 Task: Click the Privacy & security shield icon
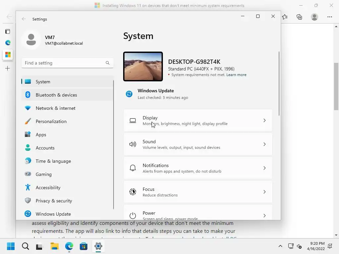pyautogui.click(x=28, y=200)
